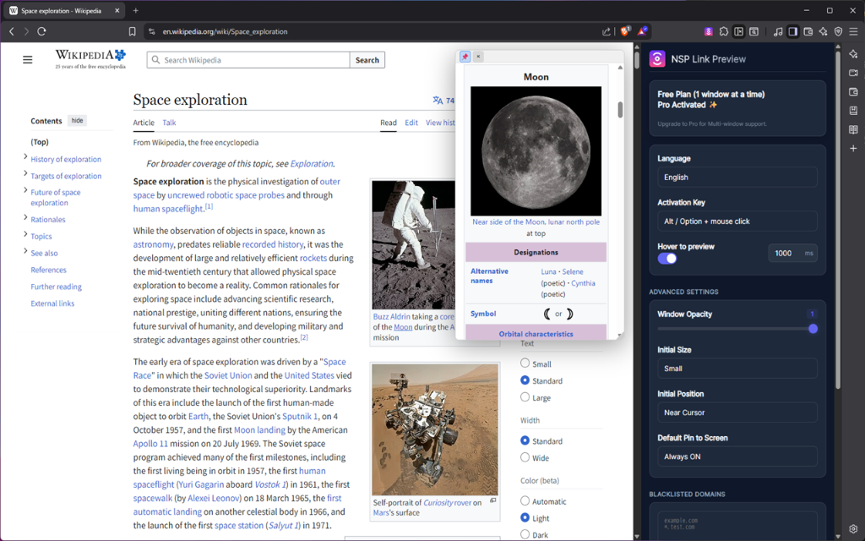The image size is (865, 541).
Task: Click the bookmark icon beside the address bar
Action: pyautogui.click(x=132, y=31)
